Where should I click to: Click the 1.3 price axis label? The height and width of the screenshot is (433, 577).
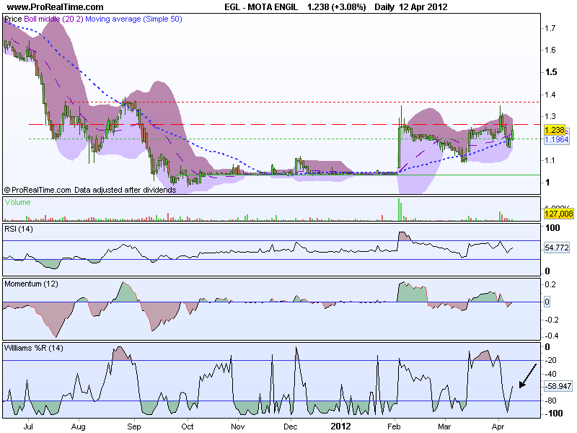pyautogui.click(x=550, y=116)
